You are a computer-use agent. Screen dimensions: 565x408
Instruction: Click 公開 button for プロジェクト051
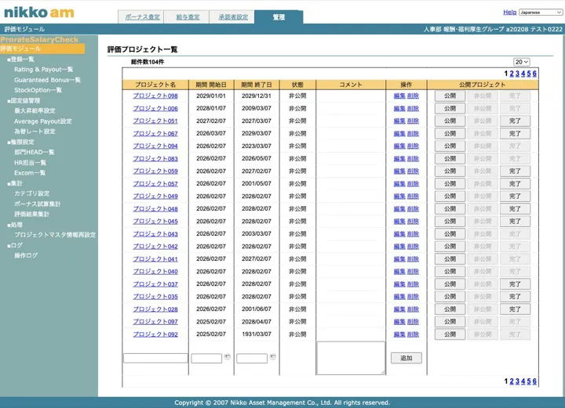point(450,121)
